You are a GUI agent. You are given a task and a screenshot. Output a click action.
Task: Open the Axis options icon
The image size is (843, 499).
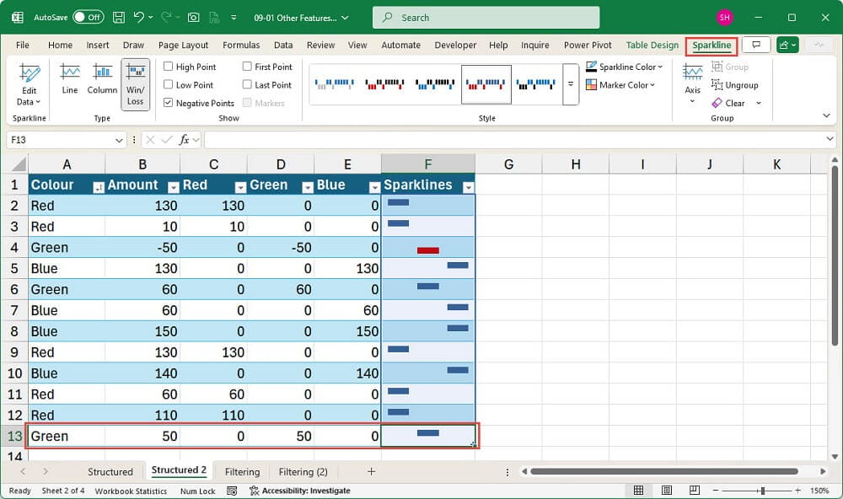pos(692,82)
